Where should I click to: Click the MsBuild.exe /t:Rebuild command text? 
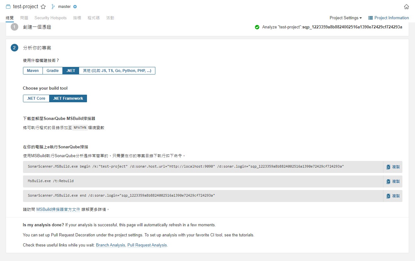tap(51, 181)
